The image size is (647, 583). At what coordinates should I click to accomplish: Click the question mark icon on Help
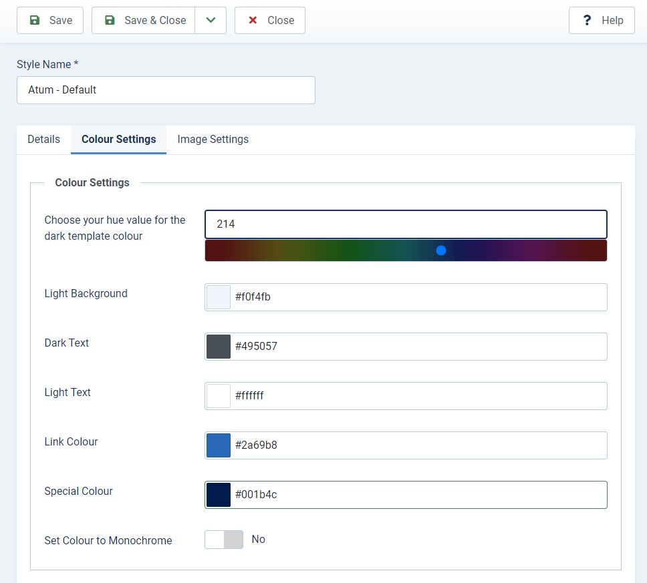tap(587, 20)
